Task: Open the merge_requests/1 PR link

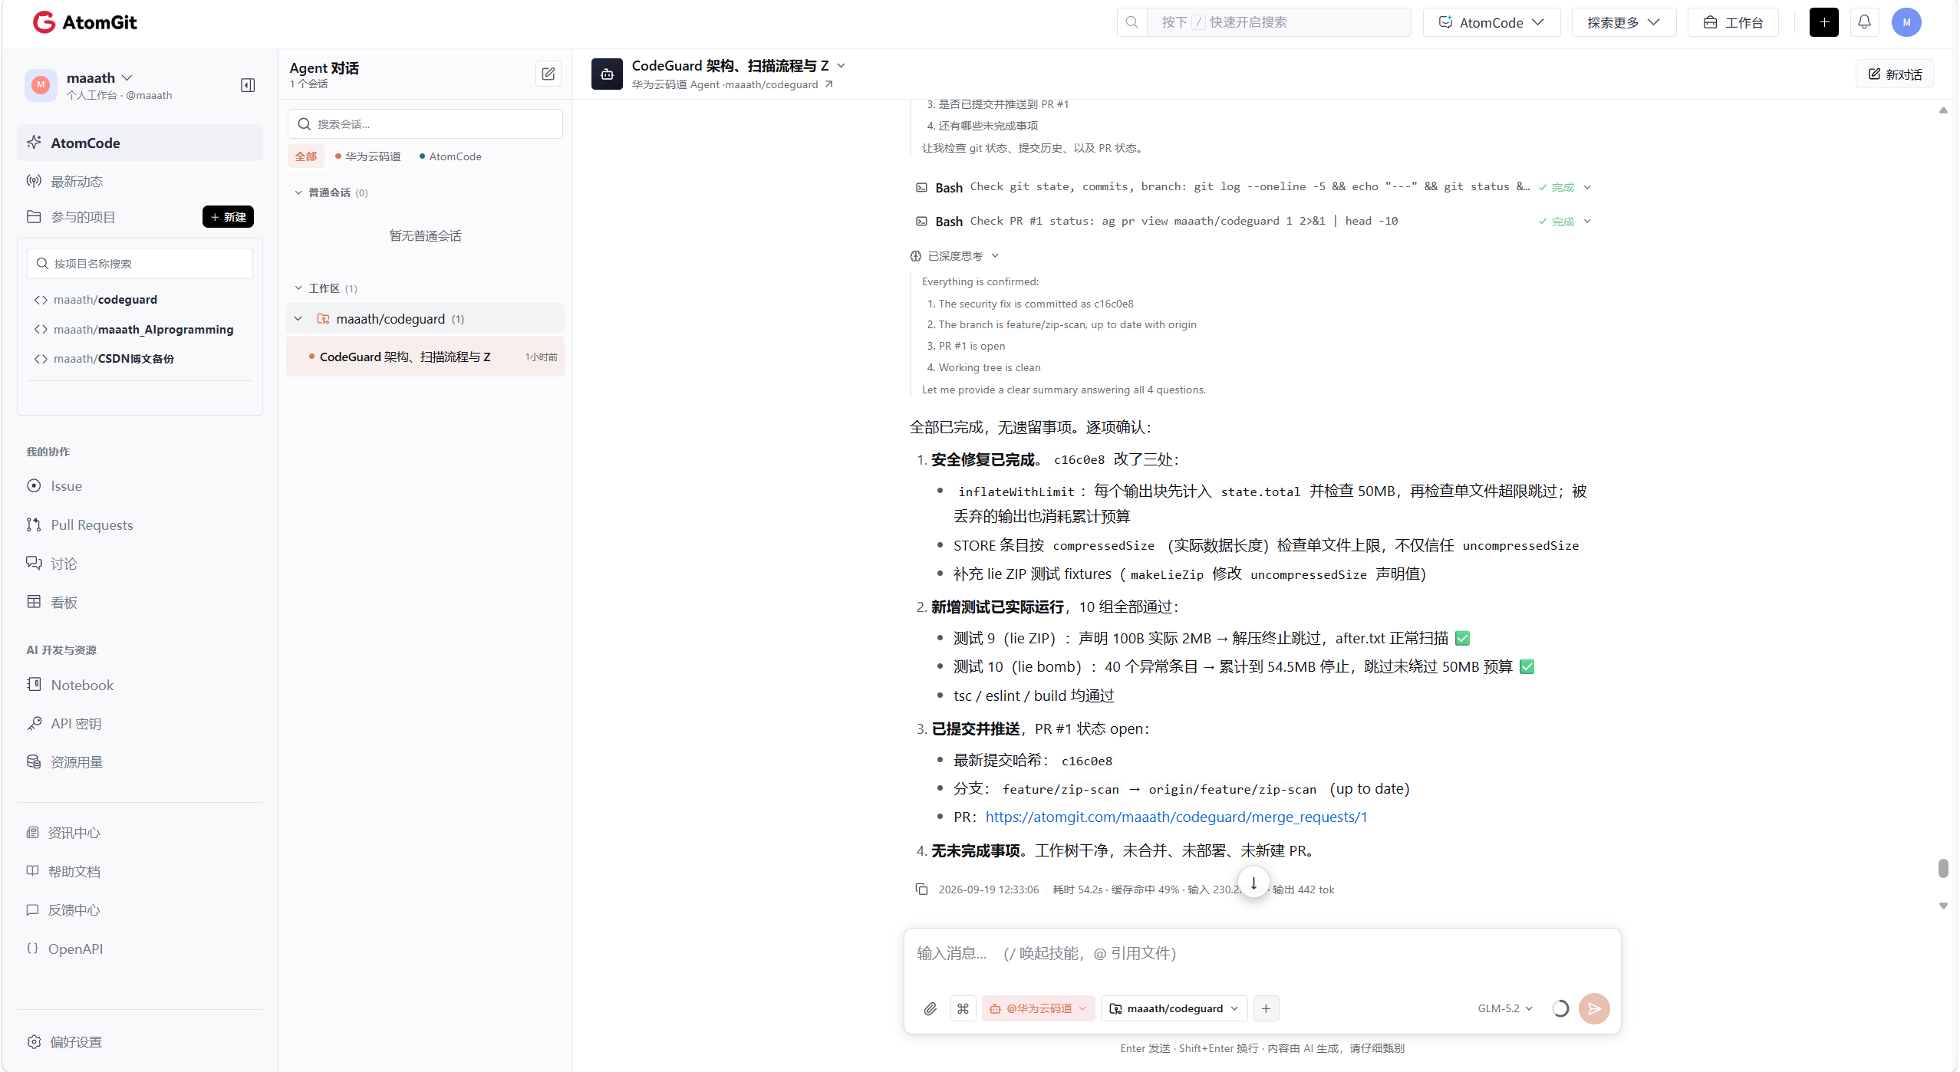Action: [x=1176, y=817]
